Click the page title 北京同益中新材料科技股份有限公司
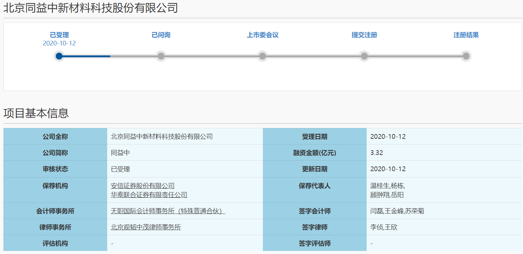 click(x=91, y=8)
